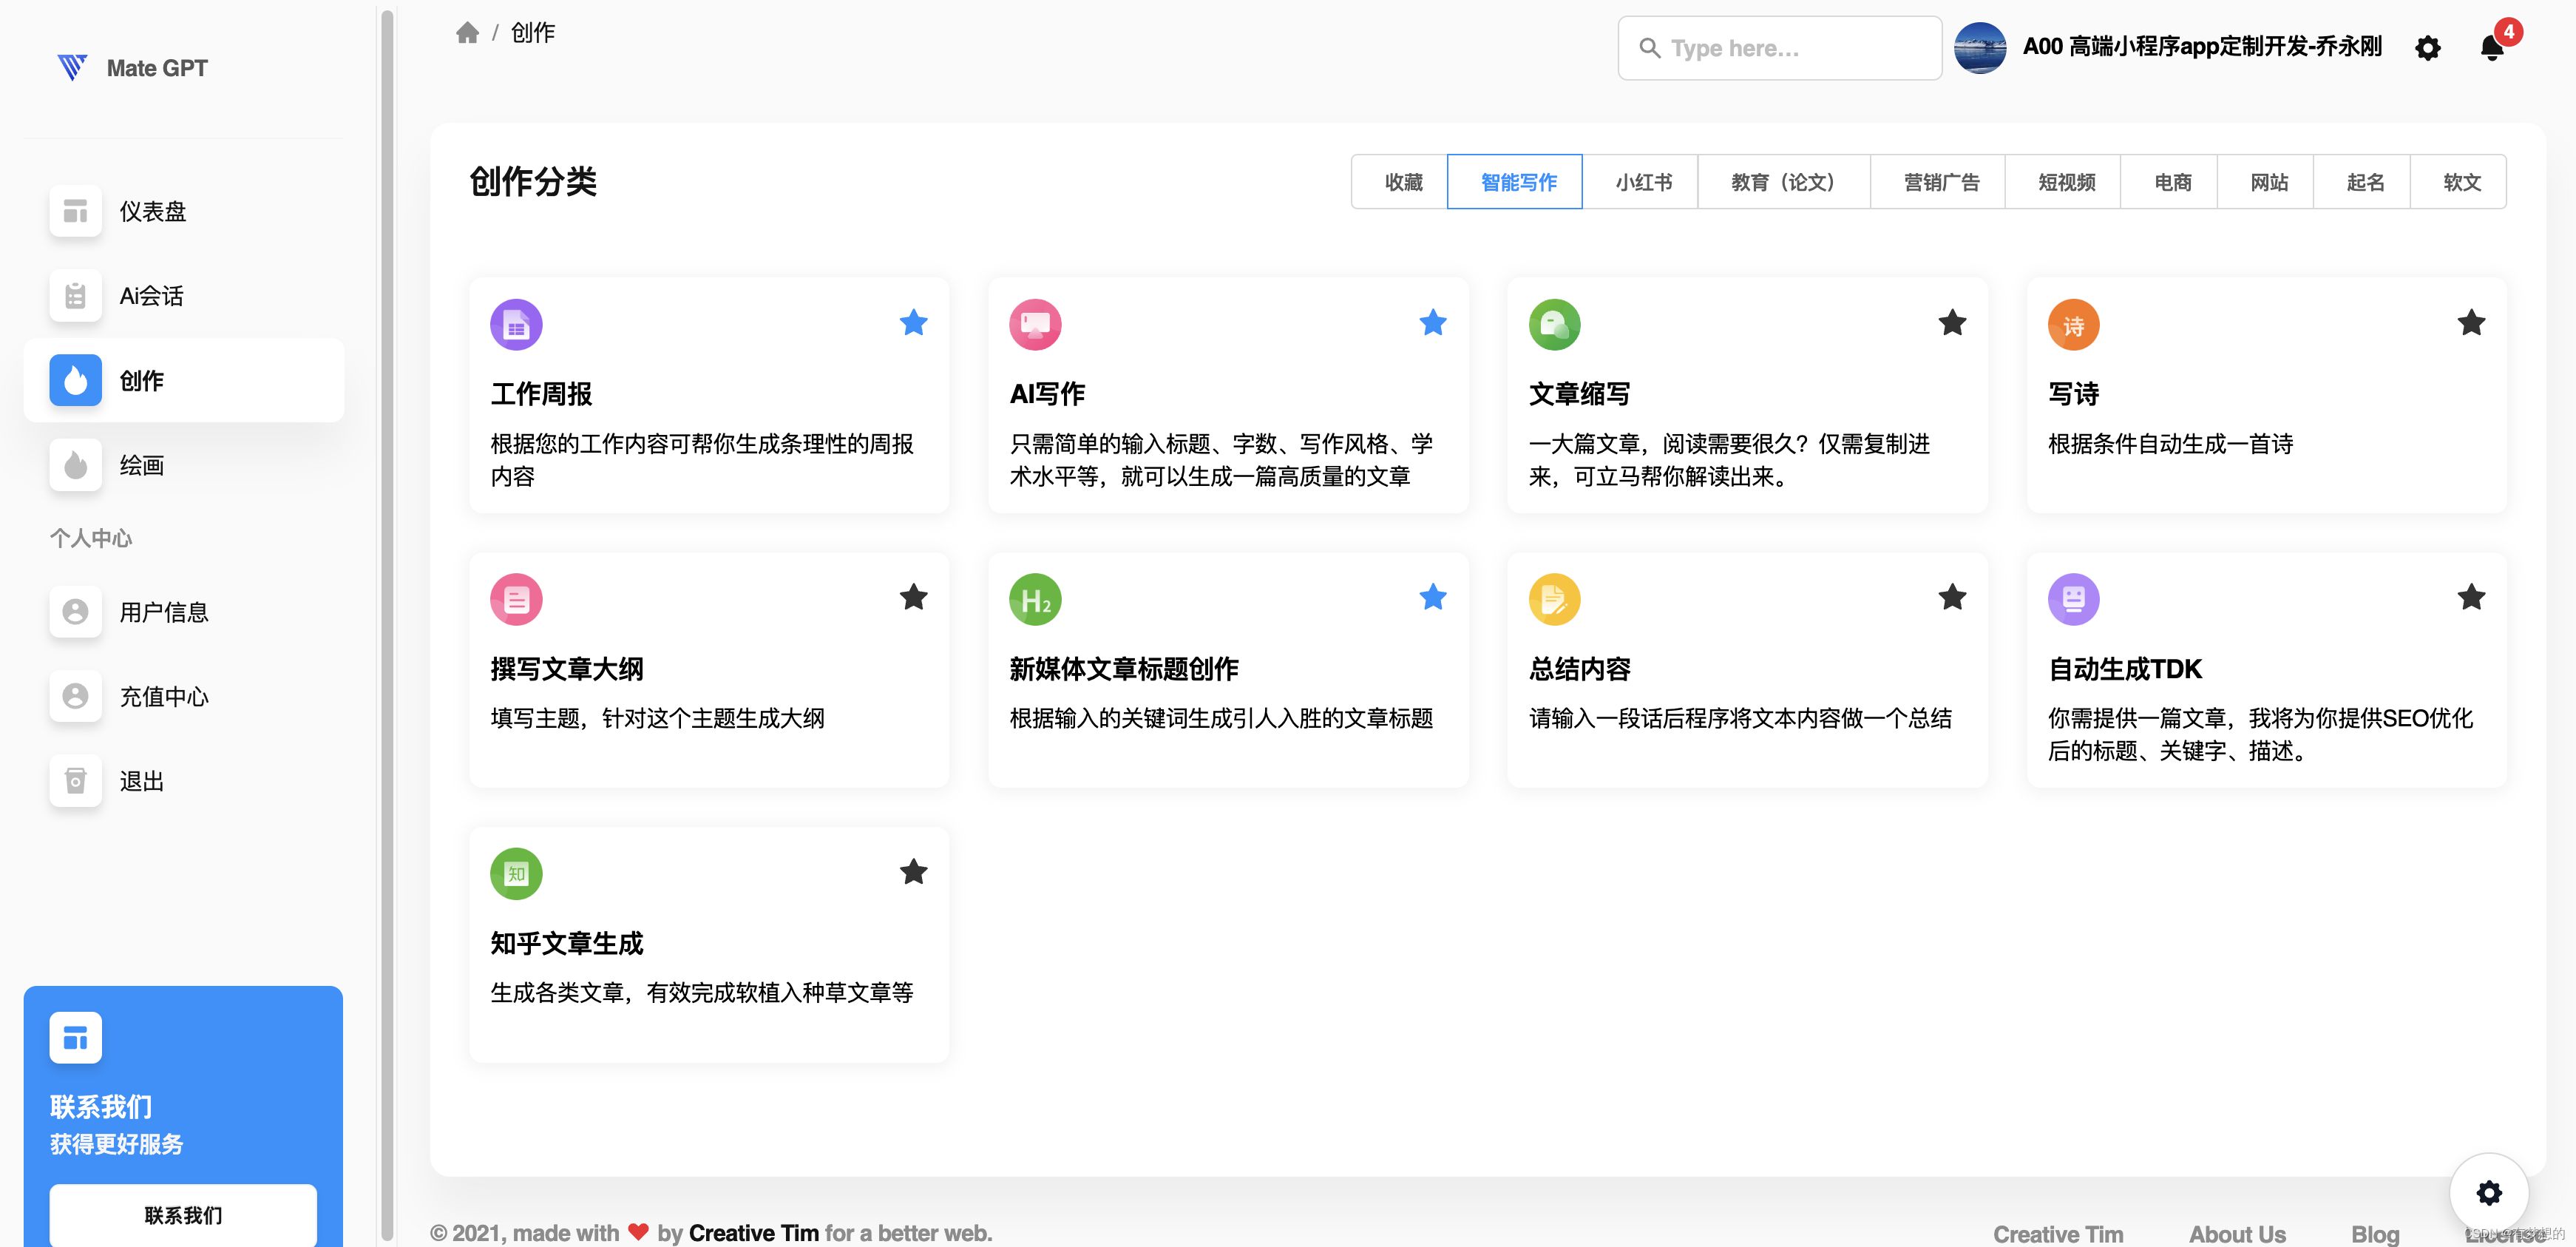Image resolution: width=2576 pixels, height=1247 pixels.
Task: Favorite 知乎文章生成 with its star
Action: coord(913,872)
